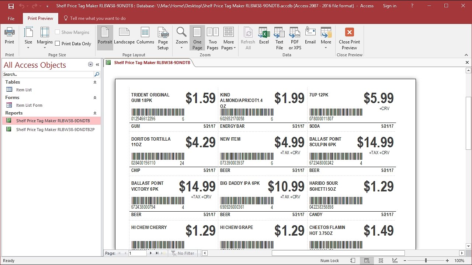Screen dimensions: 472x265
Task: Select One Page view
Action: (197, 38)
